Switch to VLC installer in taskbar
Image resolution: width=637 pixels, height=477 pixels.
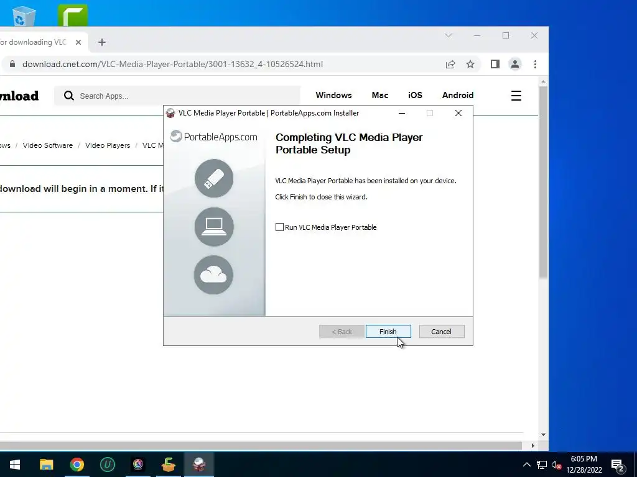coord(199,465)
